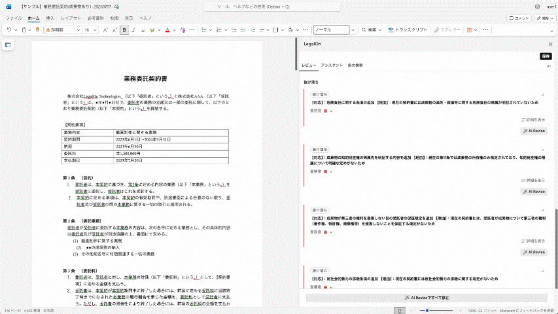
Task: Toggle italic formatting
Action: tap(133, 30)
